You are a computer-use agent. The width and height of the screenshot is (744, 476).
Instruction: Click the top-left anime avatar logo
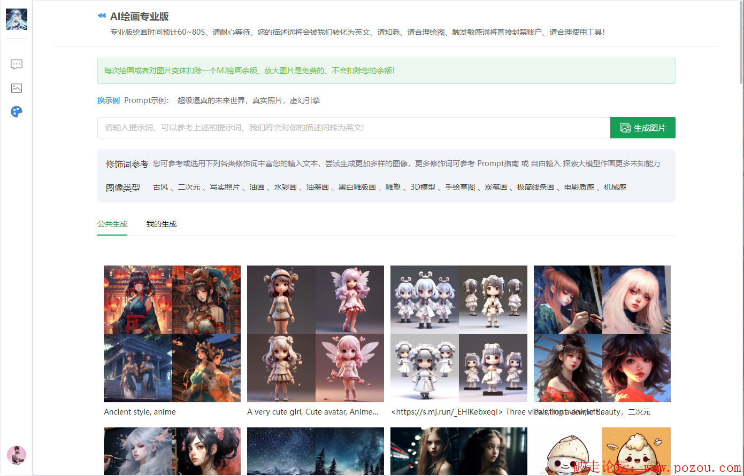click(x=17, y=19)
